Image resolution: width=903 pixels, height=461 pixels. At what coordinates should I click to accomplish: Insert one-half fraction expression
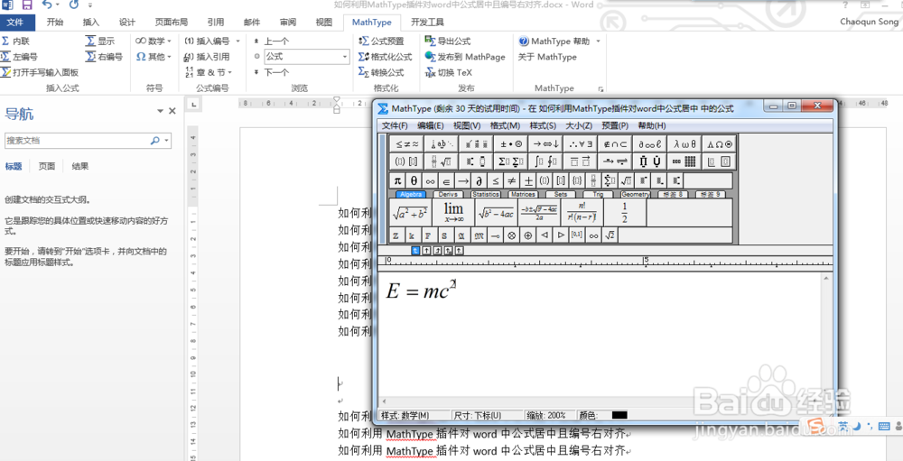click(x=625, y=212)
